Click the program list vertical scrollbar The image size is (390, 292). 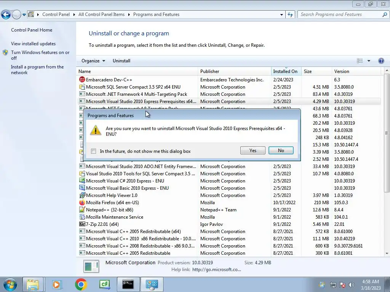(387, 133)
